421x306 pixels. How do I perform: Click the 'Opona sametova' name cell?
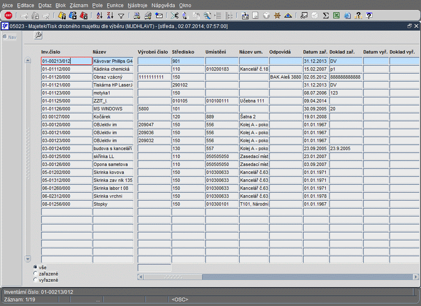click(113, 164)
